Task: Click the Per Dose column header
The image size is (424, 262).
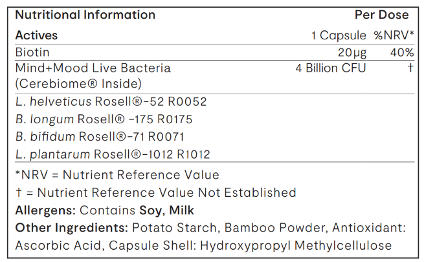Action: 381,15
